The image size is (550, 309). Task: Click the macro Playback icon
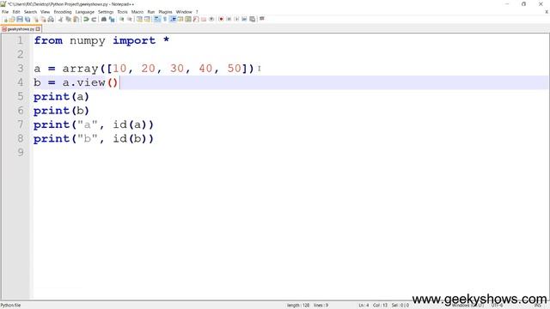(x=237, y=19)
